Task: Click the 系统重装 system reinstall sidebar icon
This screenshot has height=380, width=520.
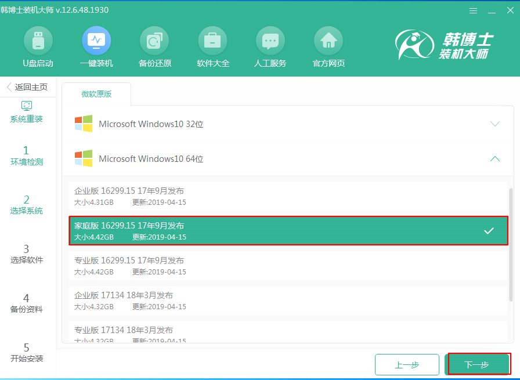Action: point(27,111)
